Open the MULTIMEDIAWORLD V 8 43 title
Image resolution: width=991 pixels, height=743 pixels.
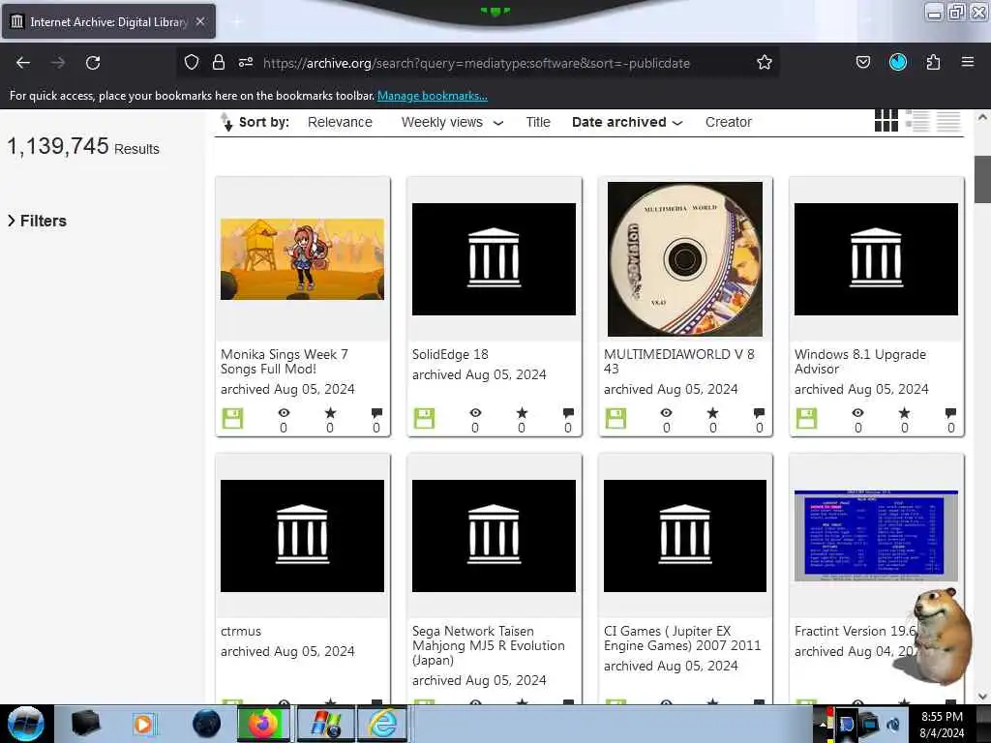point(678,362)
